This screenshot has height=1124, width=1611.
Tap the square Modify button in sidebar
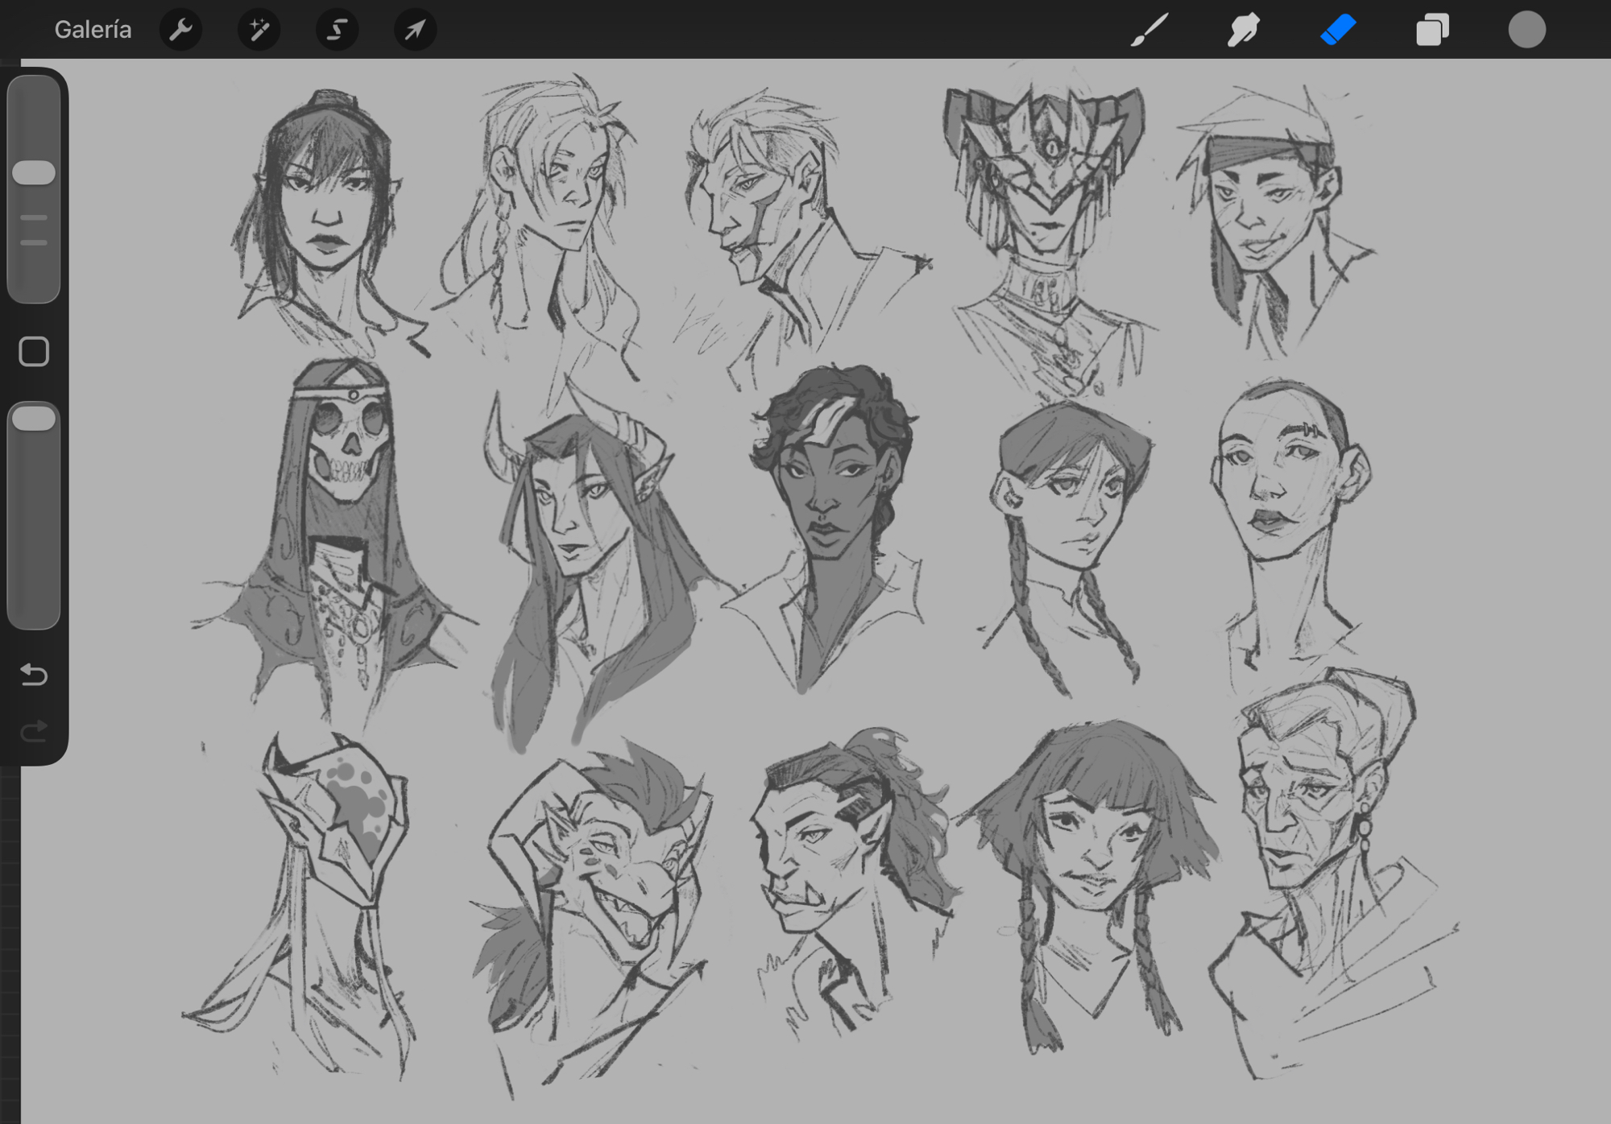pyautogui.click(x=34, y=352)
